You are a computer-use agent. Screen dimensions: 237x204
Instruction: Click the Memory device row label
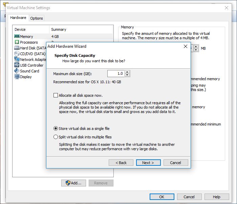[x=26, y=37]
